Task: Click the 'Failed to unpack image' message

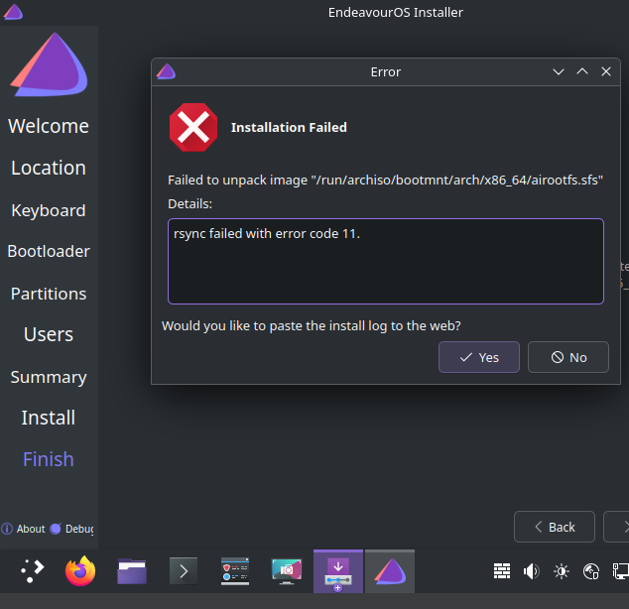Action: (385, 180)
